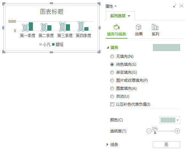Decrease transparency with the minus button
189x151 pixels.
(x=149, y=131)
